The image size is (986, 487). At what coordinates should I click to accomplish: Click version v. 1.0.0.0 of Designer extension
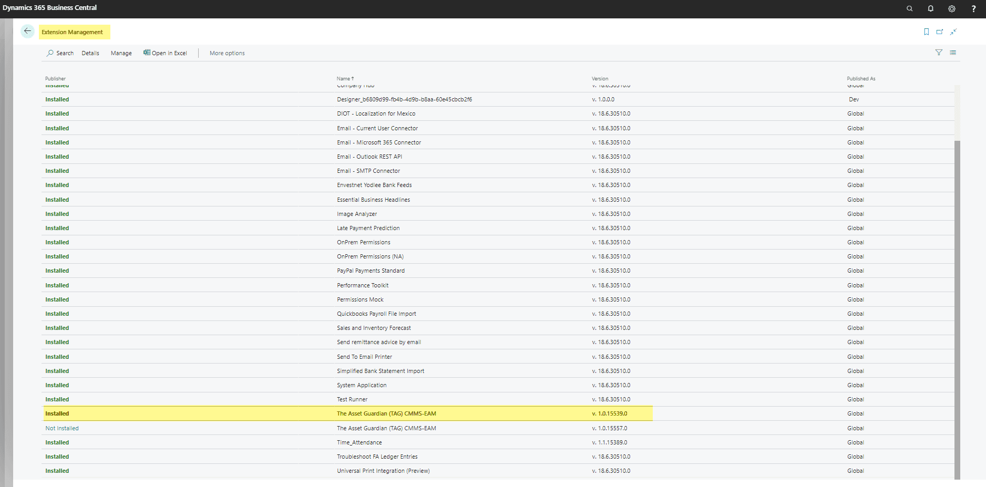coord(603,99)
